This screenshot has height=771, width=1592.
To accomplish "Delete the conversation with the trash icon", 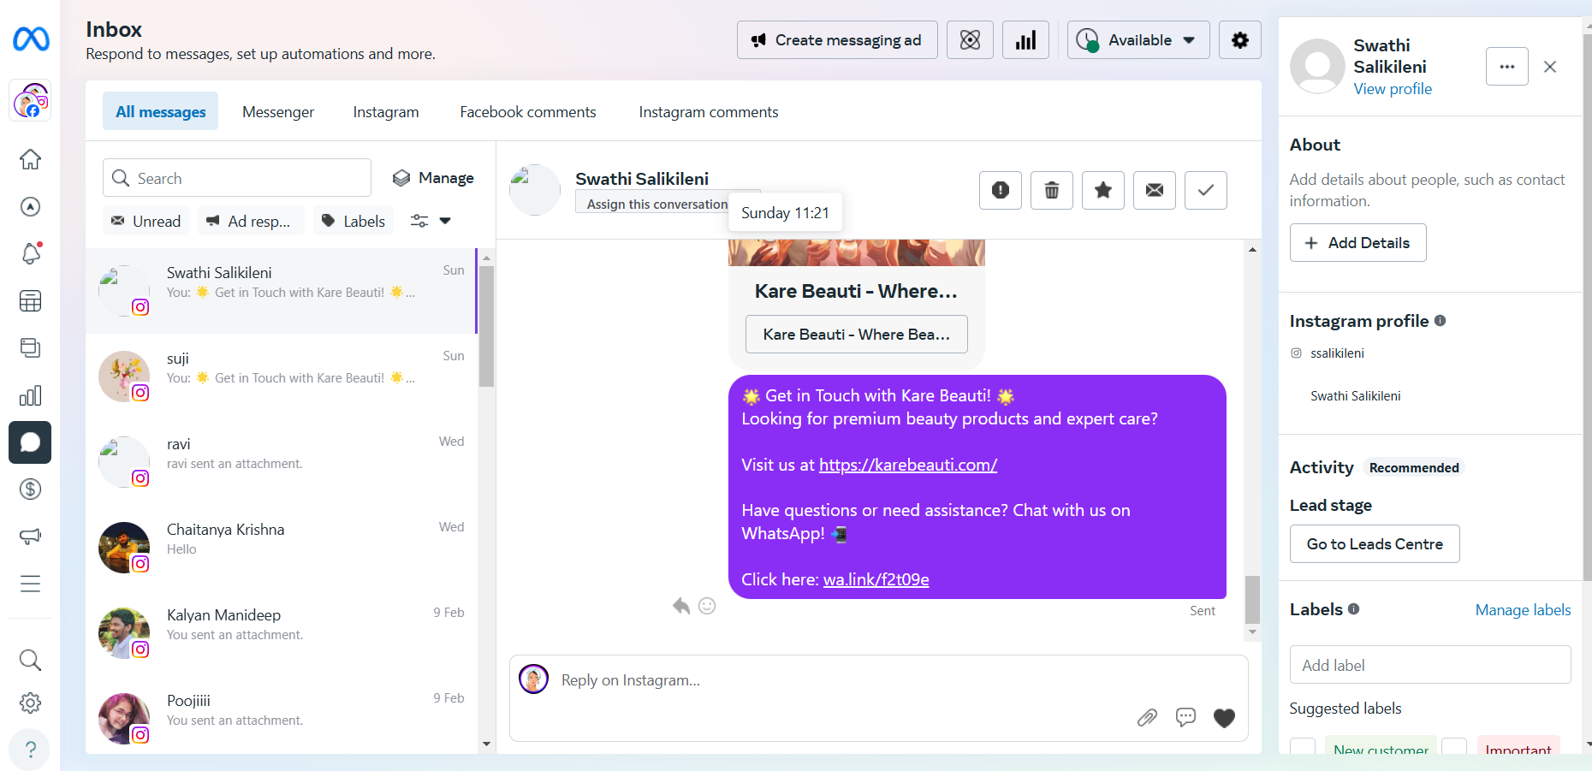I will coord(1051,190).
